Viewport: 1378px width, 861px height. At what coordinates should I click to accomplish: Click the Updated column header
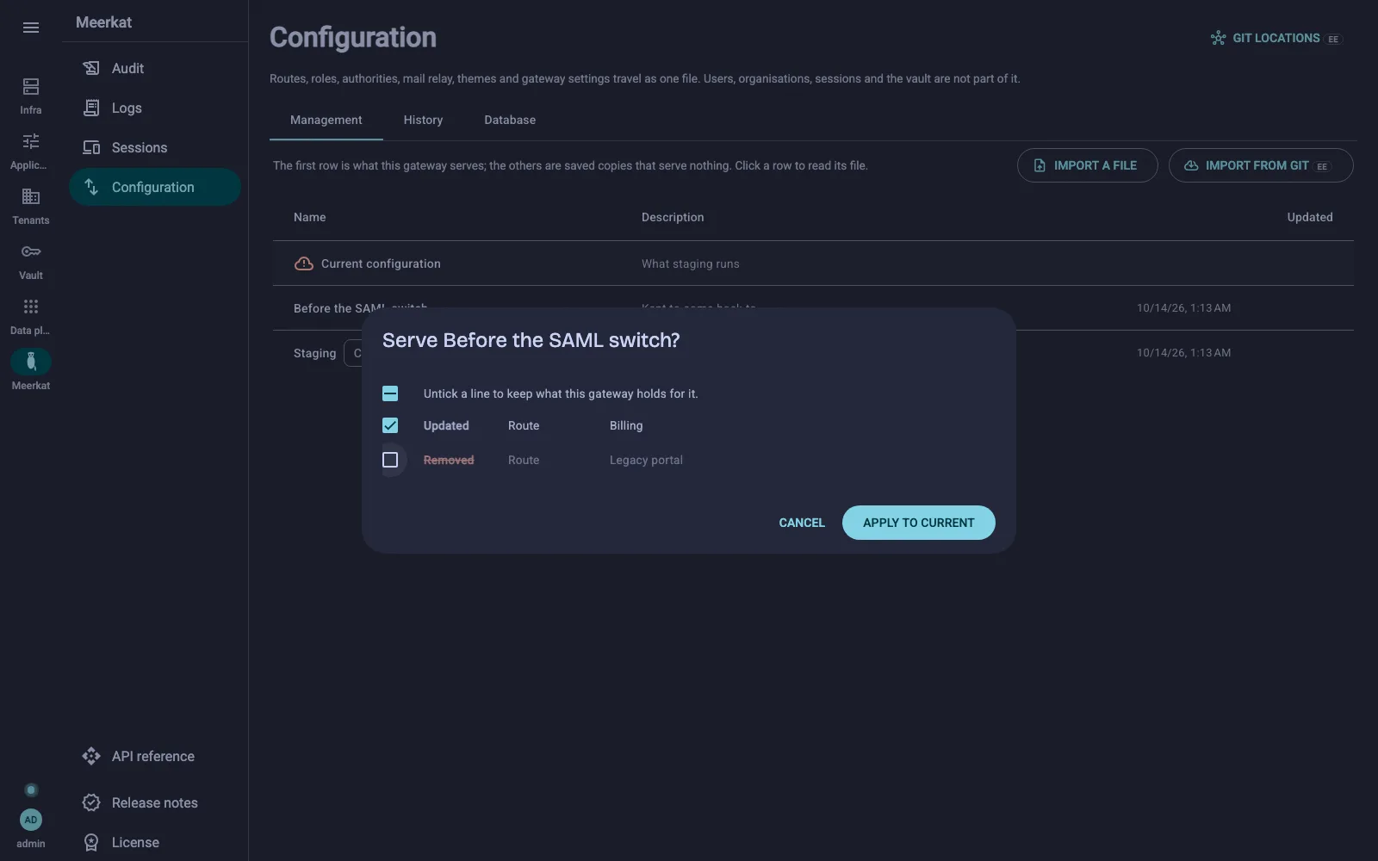click(1310, 218)
